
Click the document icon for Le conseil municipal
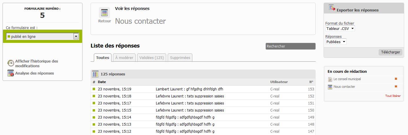click(330, 79)
